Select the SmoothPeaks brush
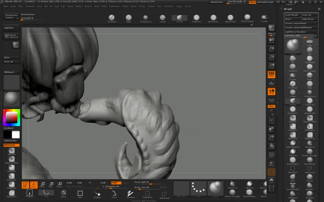This screenshot has width=324, height=202. pos(309,161)
